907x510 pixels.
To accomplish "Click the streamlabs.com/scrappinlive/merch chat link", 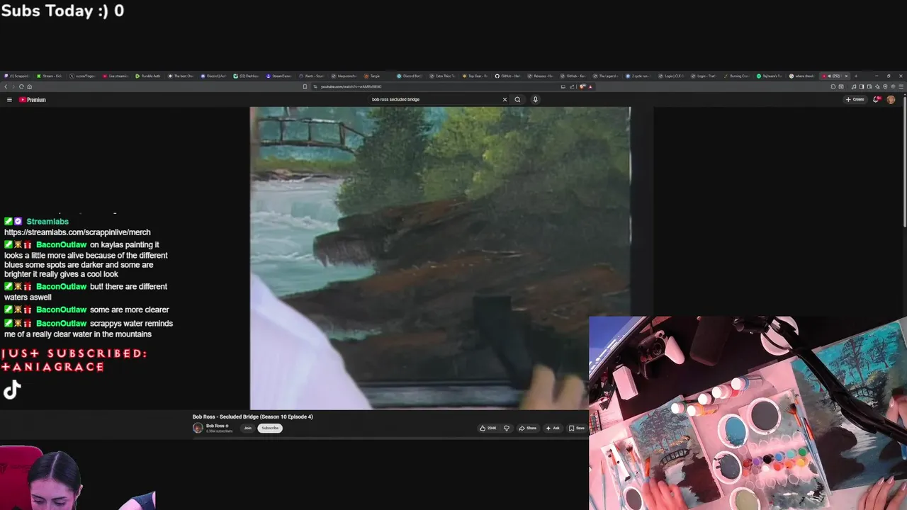I will point(77,232).
